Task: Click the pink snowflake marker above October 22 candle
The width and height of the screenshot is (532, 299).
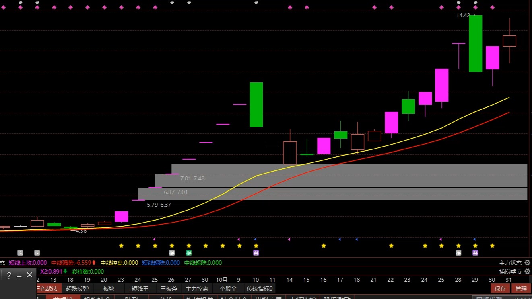Action: [x=391, y=7]
